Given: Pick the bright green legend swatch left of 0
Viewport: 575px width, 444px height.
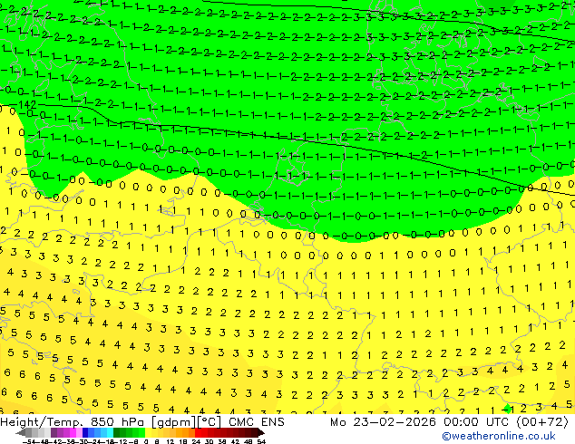Looking at the screenshot, I should point(141,433).
